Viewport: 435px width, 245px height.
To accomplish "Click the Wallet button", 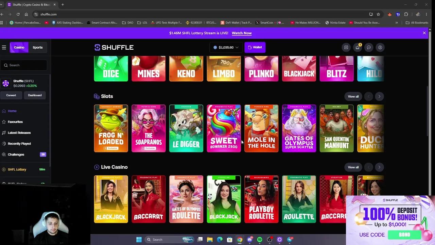I will tap(255, 47).
